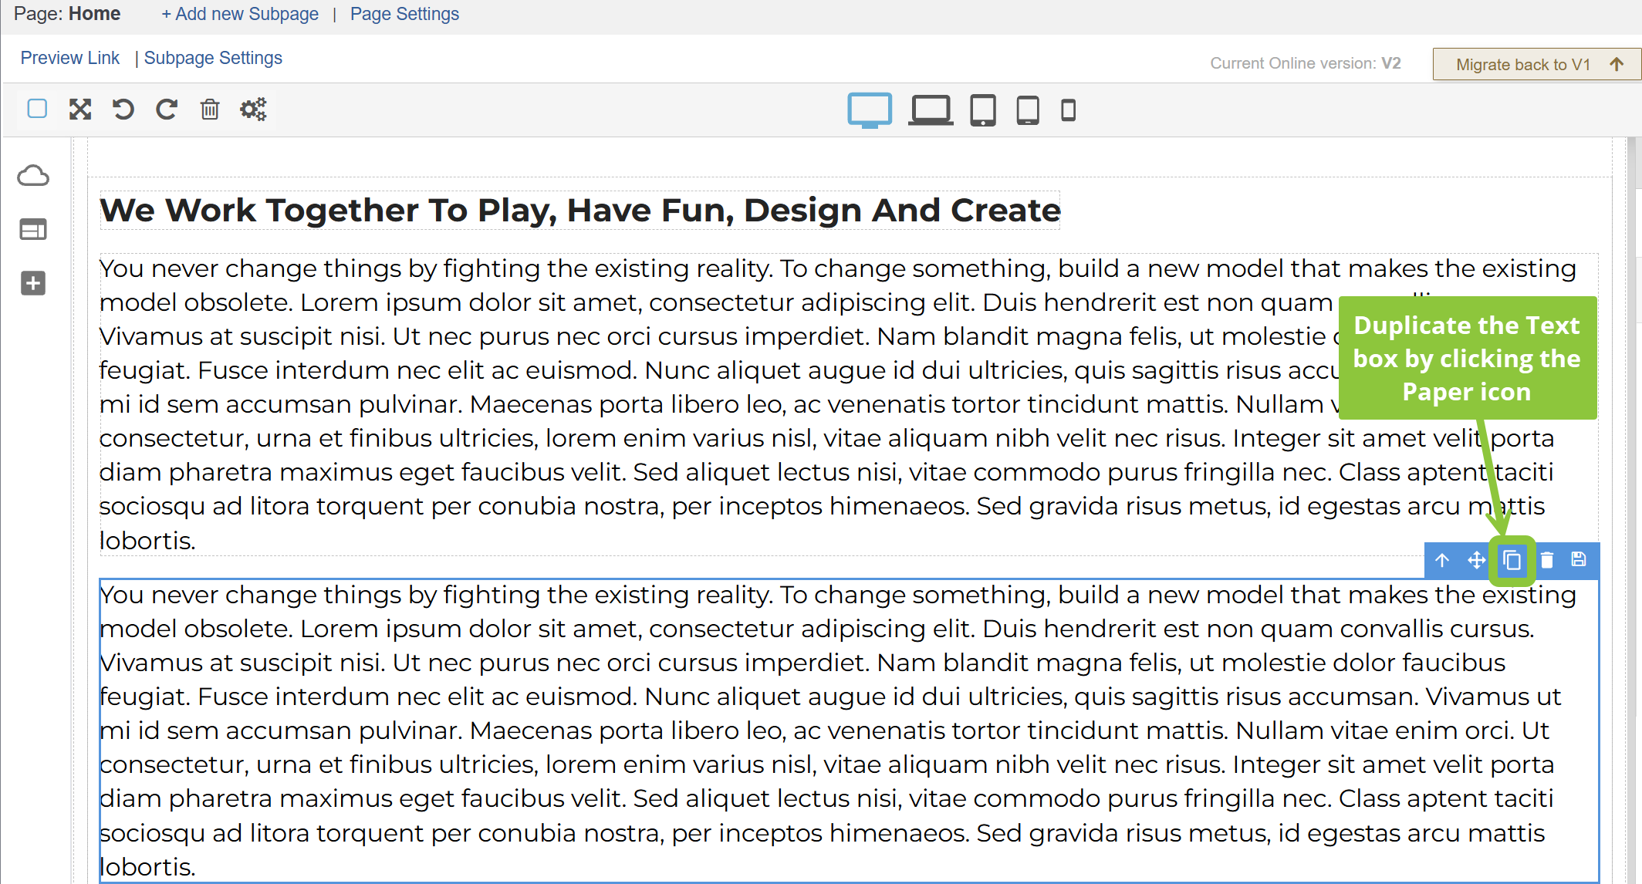Delete text box via floating trash icon
The width and height of the screenshot is (1642, 884).
1547,560
